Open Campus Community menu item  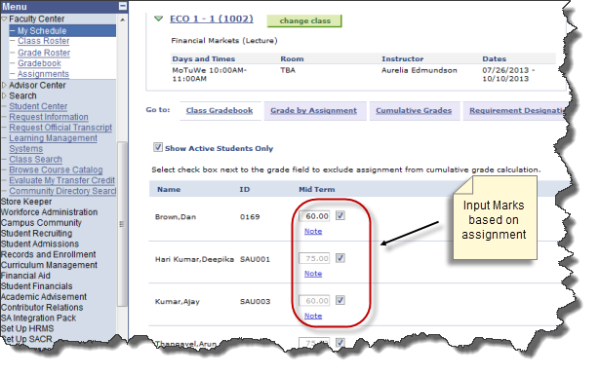click(41, 223)
